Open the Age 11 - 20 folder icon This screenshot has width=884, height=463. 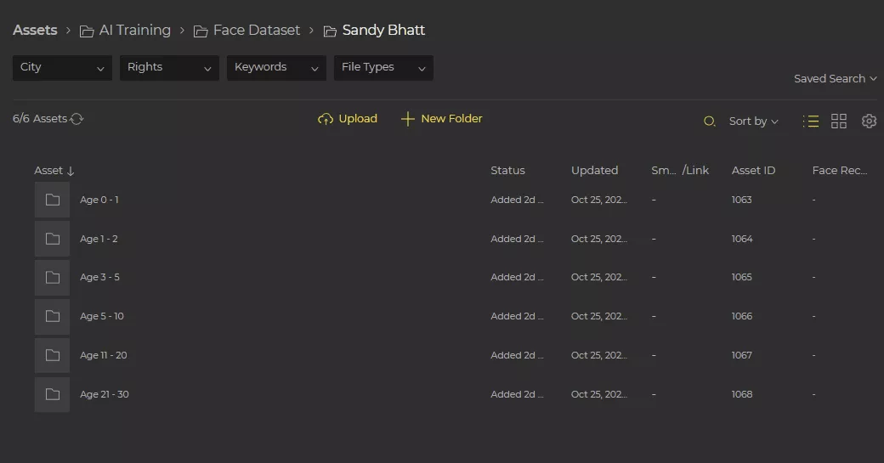tap(52, 355)
